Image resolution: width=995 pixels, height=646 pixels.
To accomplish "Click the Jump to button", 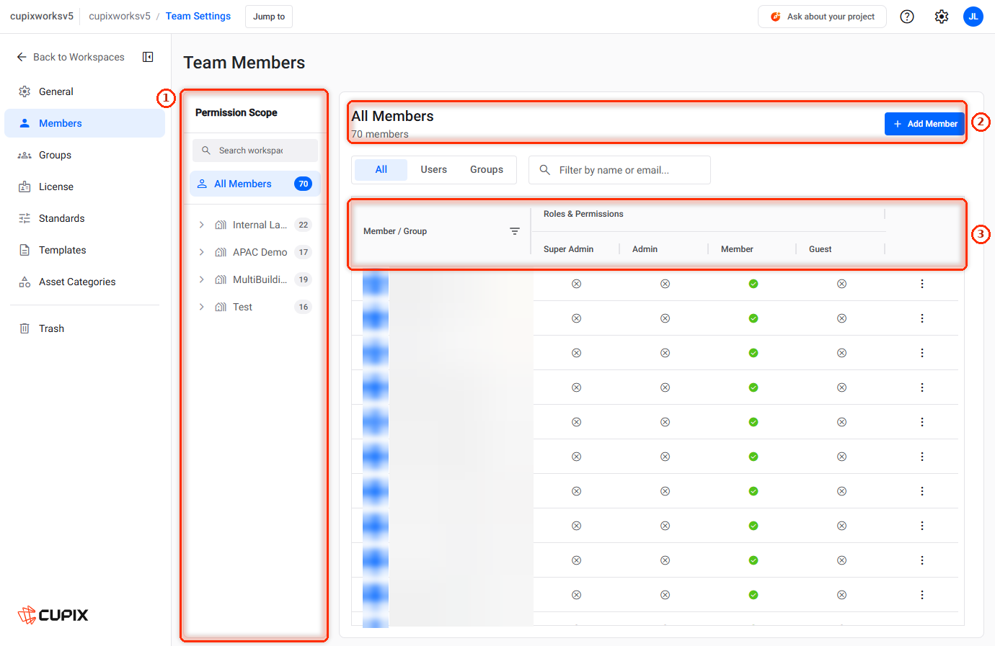I will (269, 17).
